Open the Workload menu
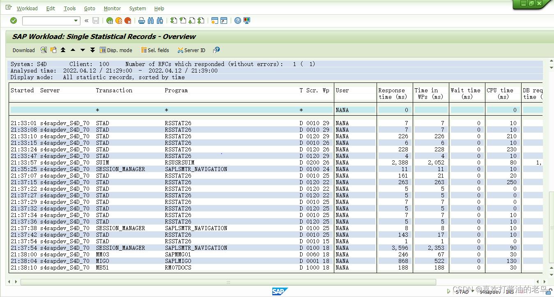Image resolution: width=554 pixels, height=297 pixels. tap(27, 8)
